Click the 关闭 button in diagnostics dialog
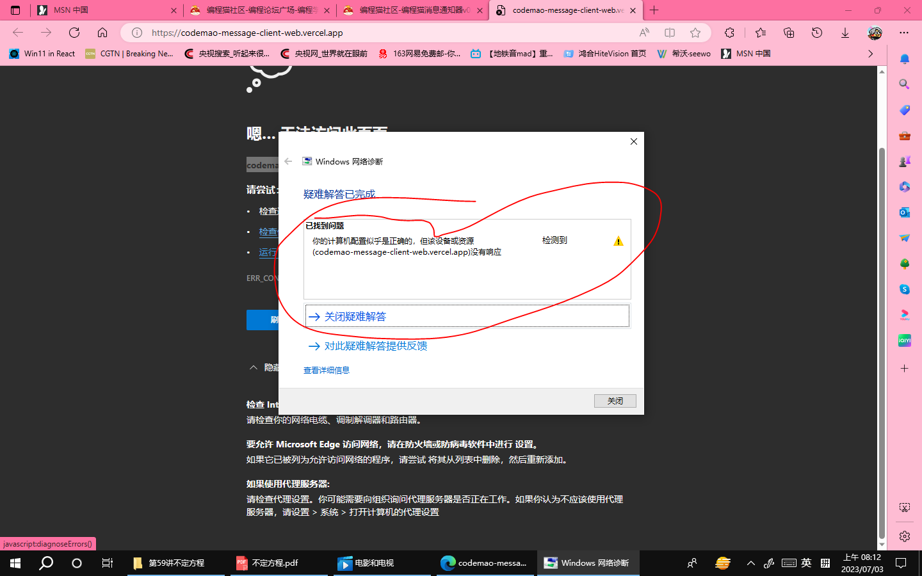The width and height of the screenshot is (922, 576). point(615,401)
